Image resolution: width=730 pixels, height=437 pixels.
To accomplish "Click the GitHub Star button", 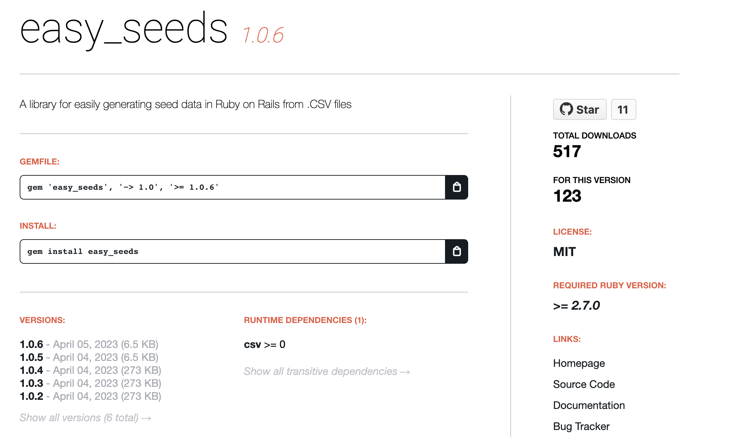I will (579, 109).
